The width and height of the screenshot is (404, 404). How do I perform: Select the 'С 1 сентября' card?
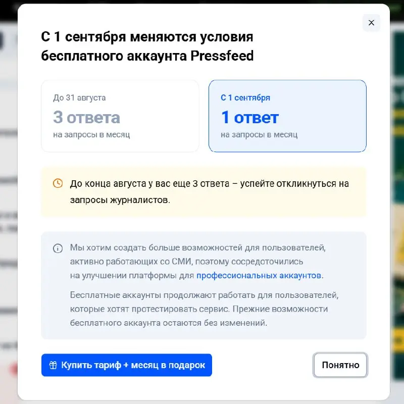pyautogui.click(x=287, y=116)
